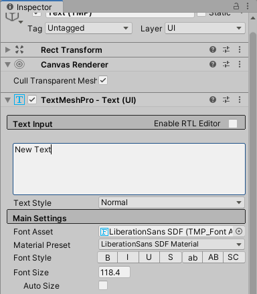This screenshot has height=294, width=257.
Task: Open the Tag dropdown showing Untagged
Action: (89, 28)
